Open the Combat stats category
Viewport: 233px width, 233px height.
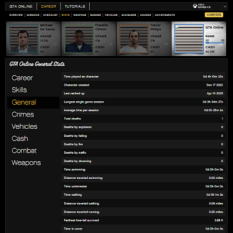click(24, 151)
